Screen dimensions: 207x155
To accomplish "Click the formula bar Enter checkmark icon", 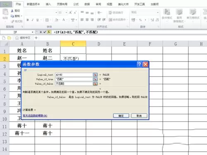I will (x=45, y=32).
